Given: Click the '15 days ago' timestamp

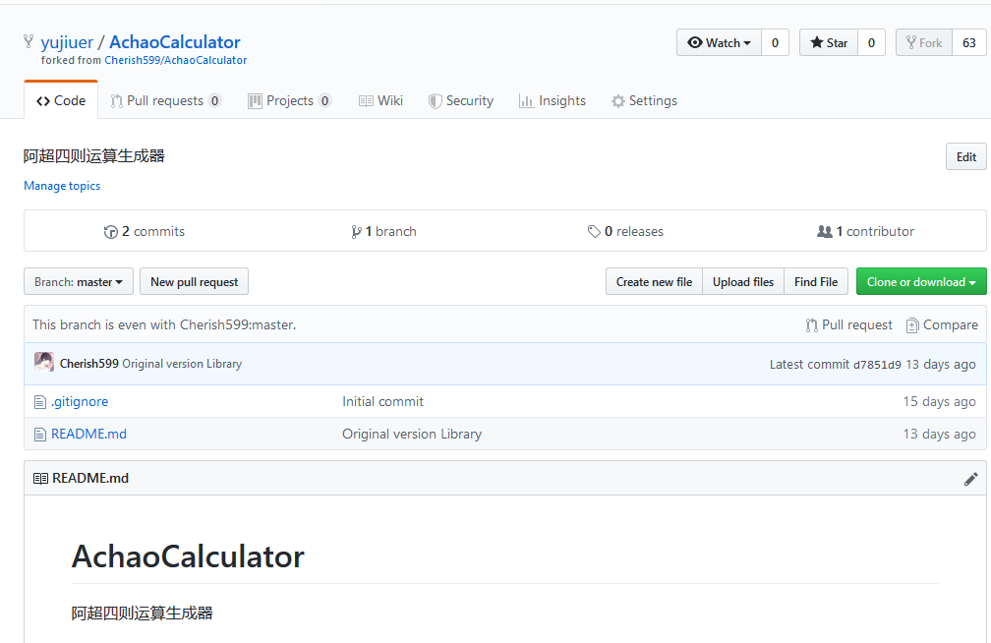Looking at the screenshot, I should (x=939, y=401).
